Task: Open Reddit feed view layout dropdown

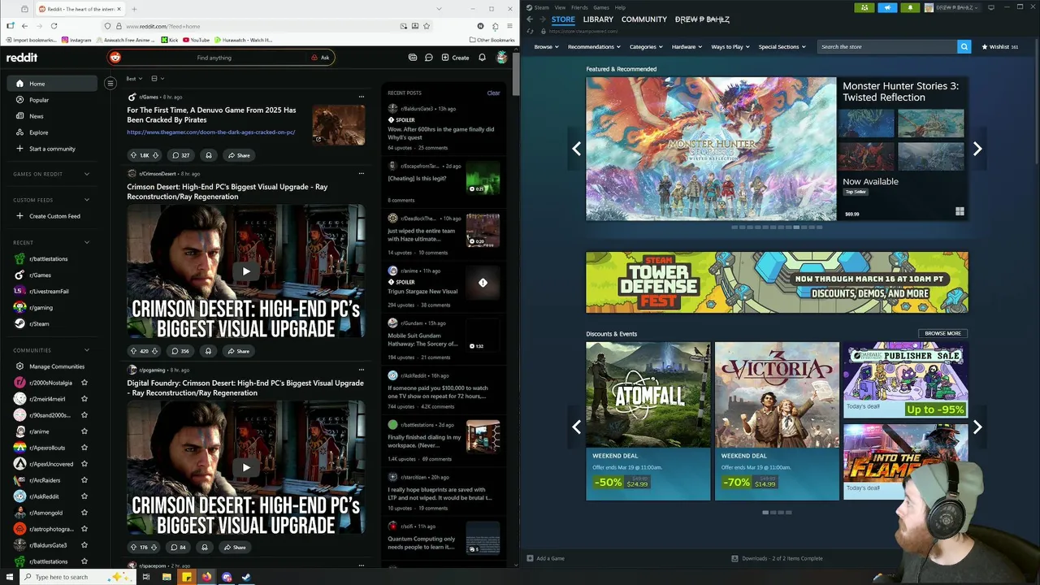Action: (x=158, y=79)
